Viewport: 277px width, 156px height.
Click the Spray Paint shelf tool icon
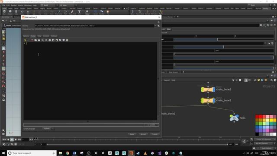coord(72,12)
